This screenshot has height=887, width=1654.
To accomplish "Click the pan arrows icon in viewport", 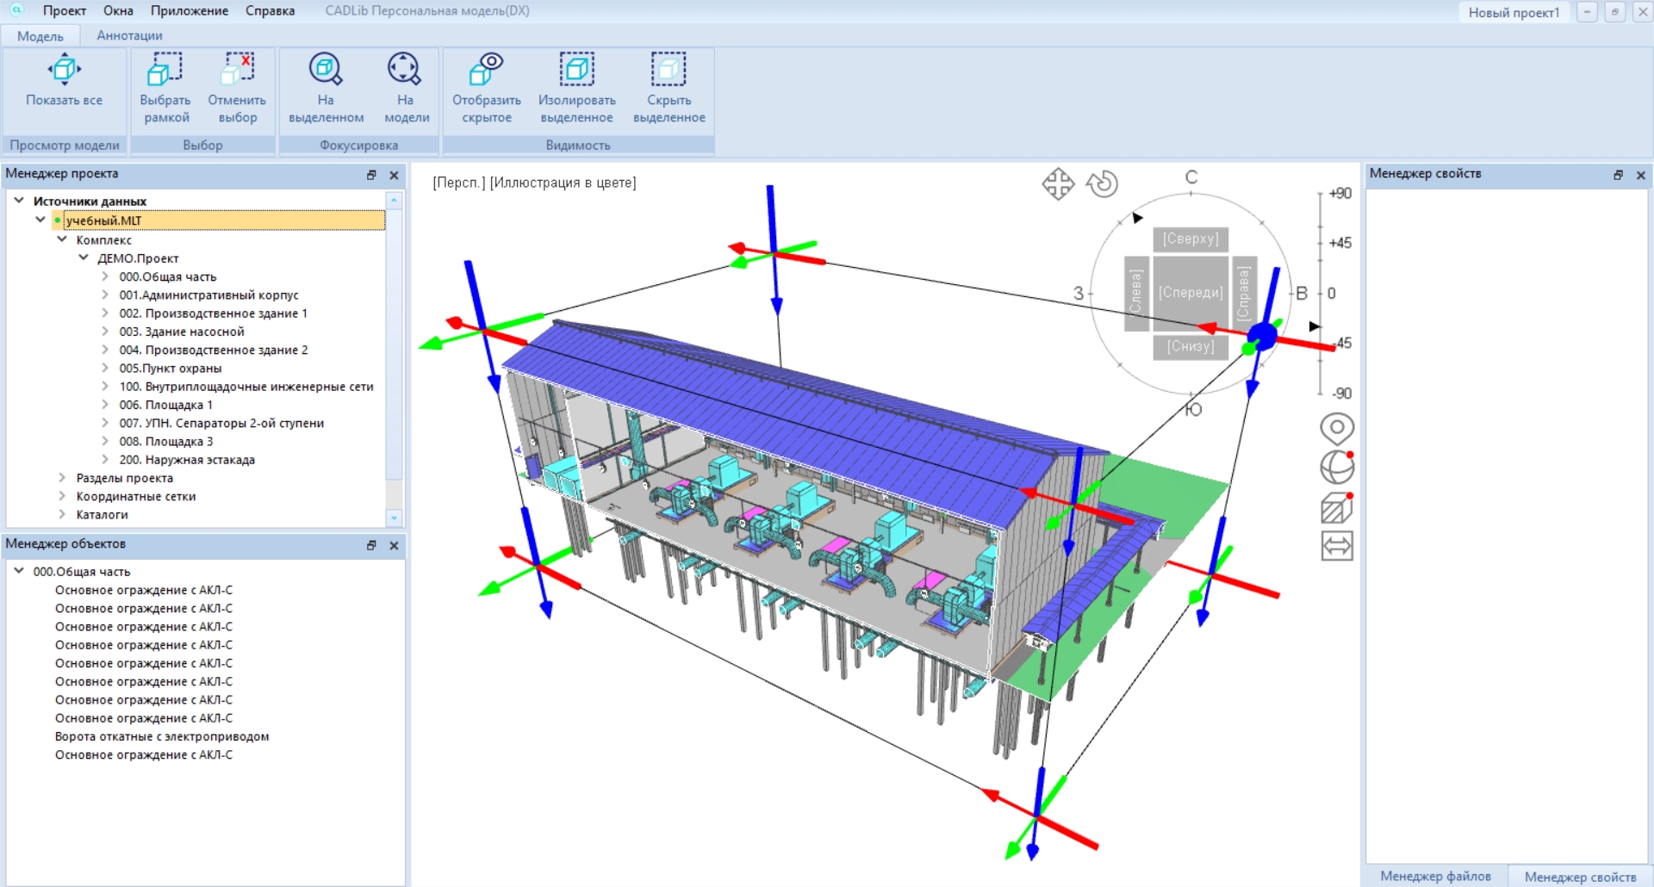I will (x=1058, y=184).
